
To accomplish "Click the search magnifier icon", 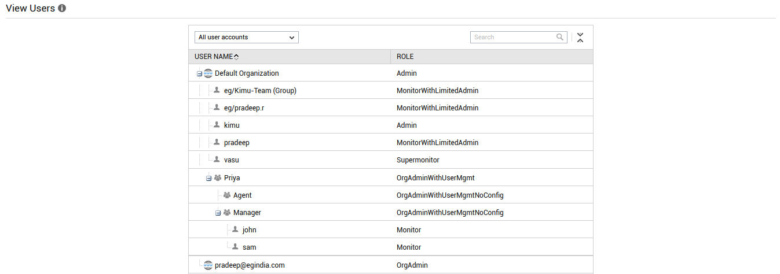I will tap(560, 37).
